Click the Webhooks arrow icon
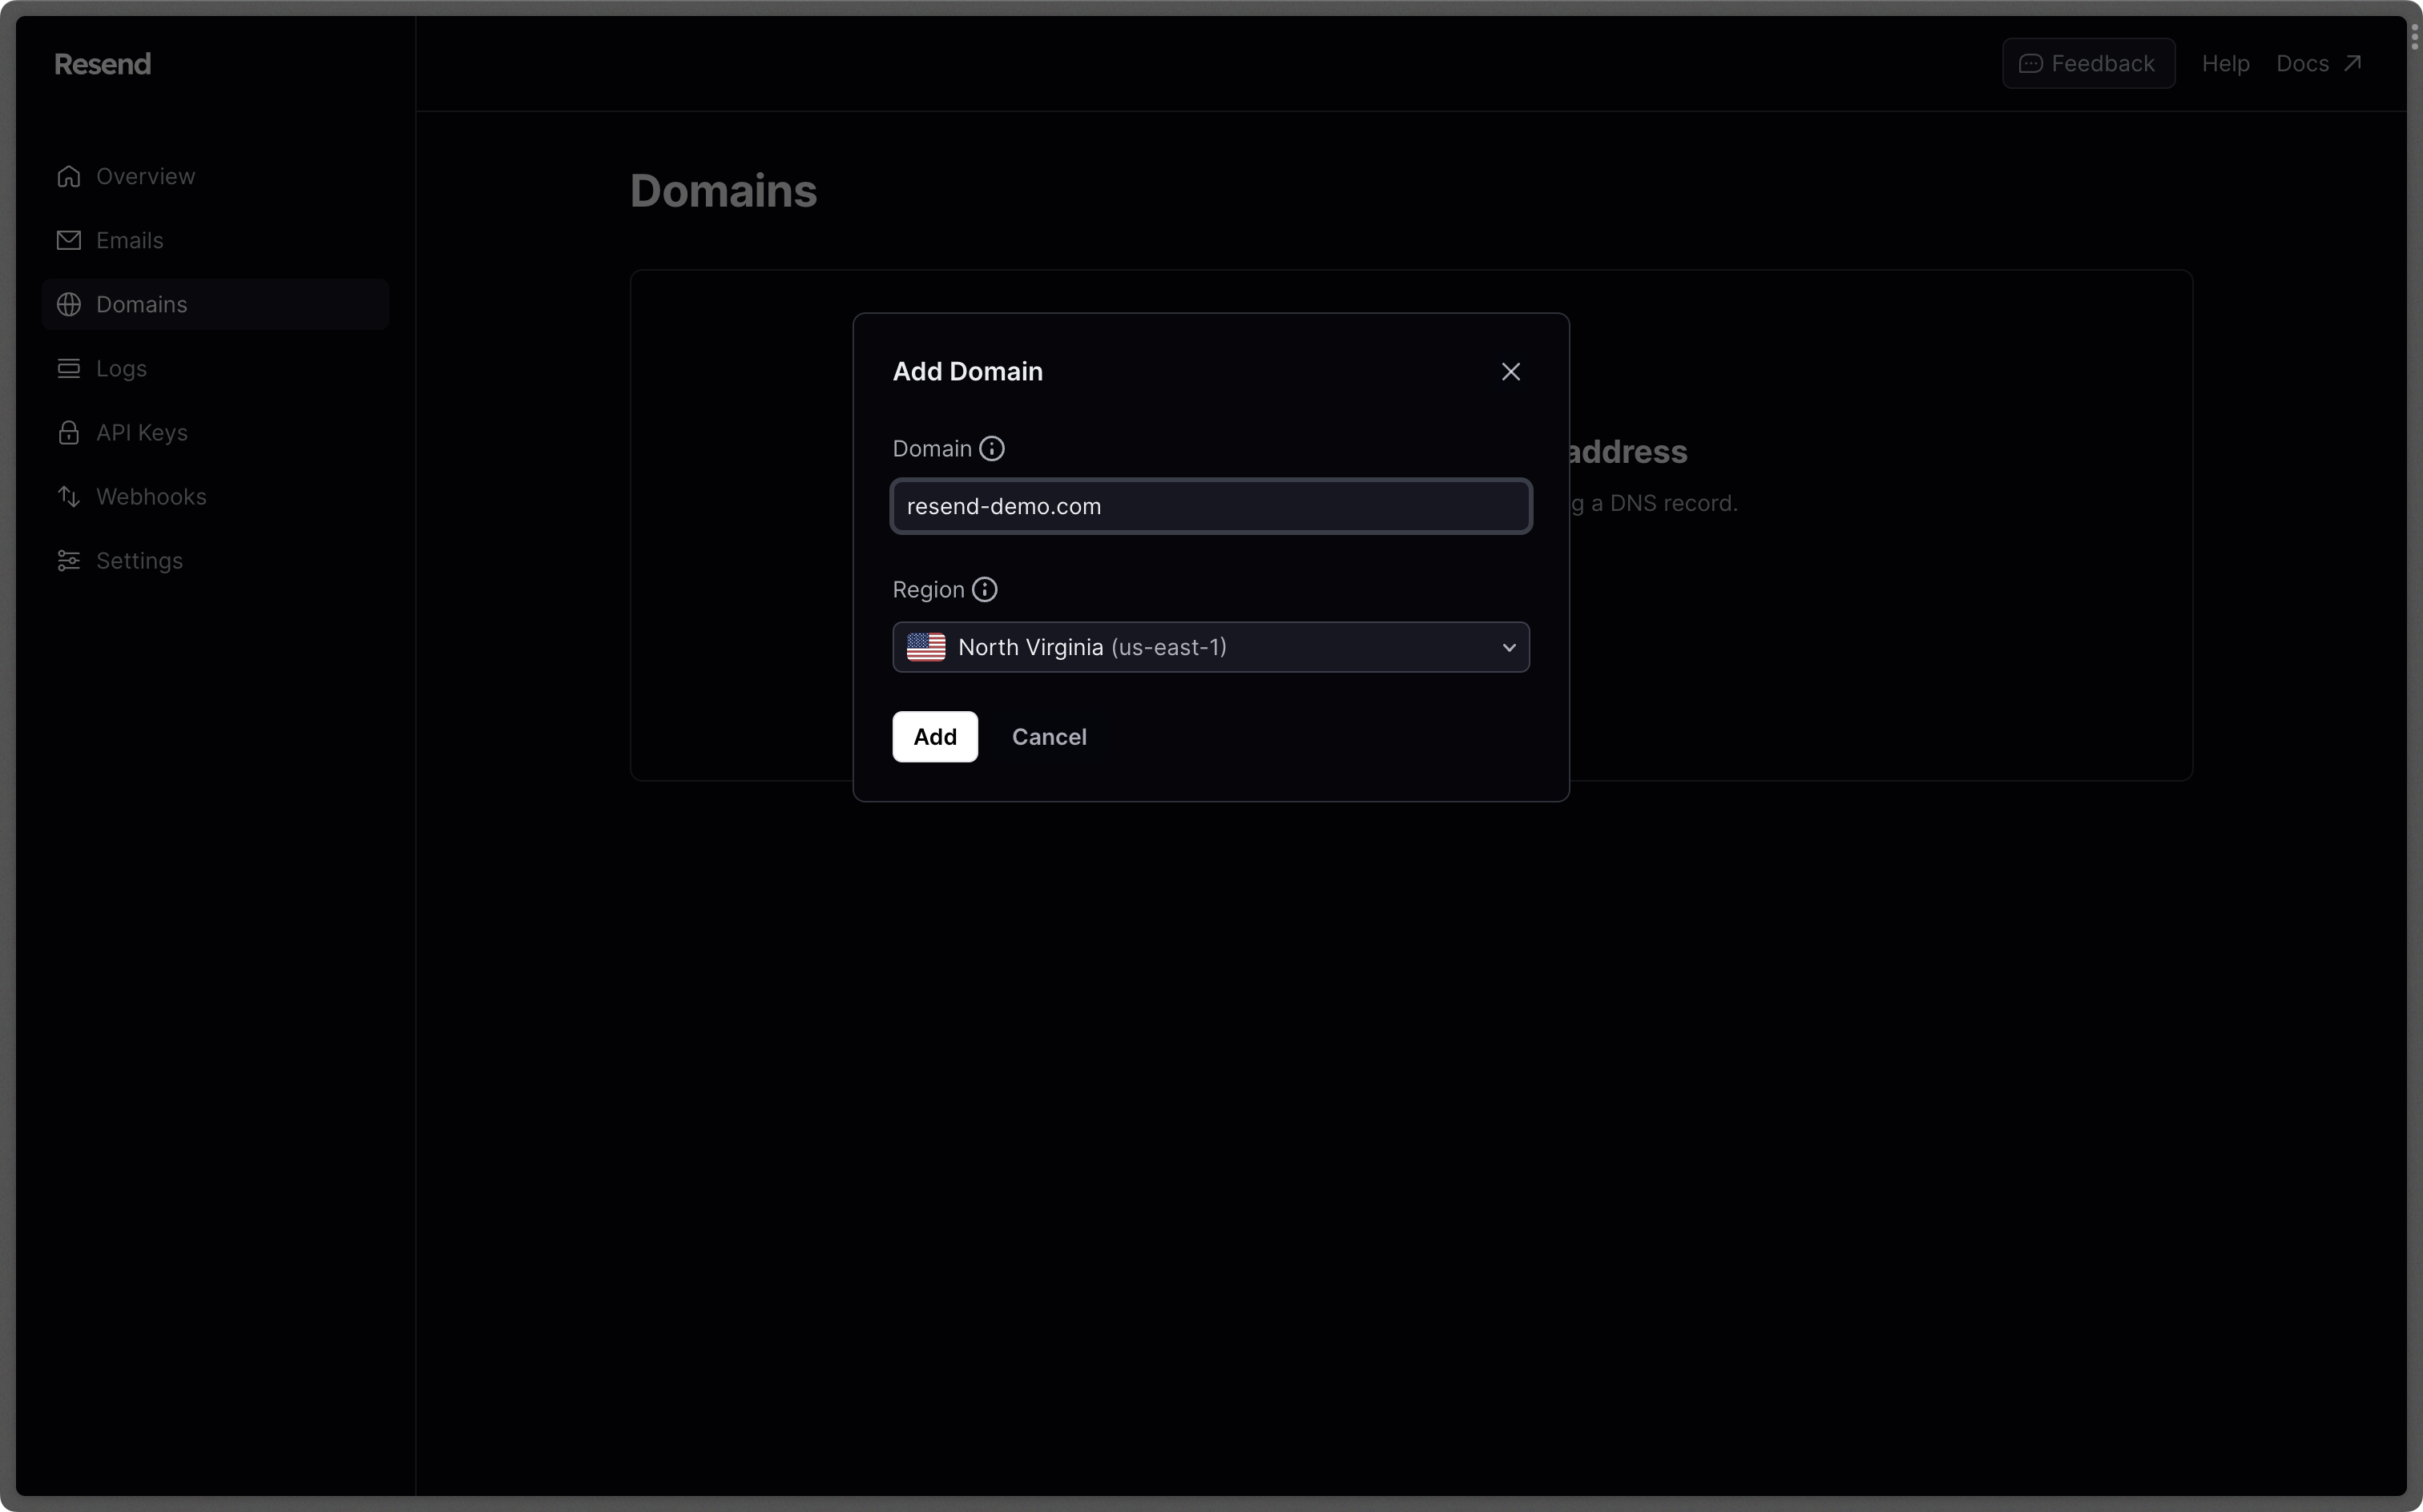This screenshot has height=1512, width=2423. (x=68, y=496)
